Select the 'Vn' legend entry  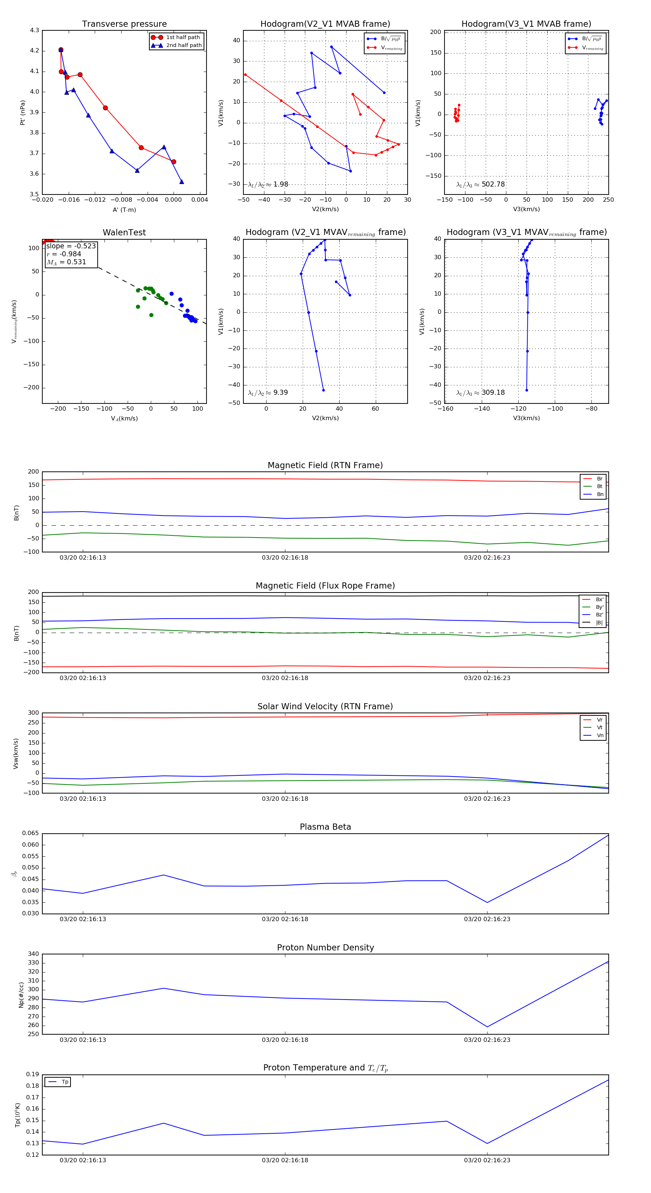(593, 735)
